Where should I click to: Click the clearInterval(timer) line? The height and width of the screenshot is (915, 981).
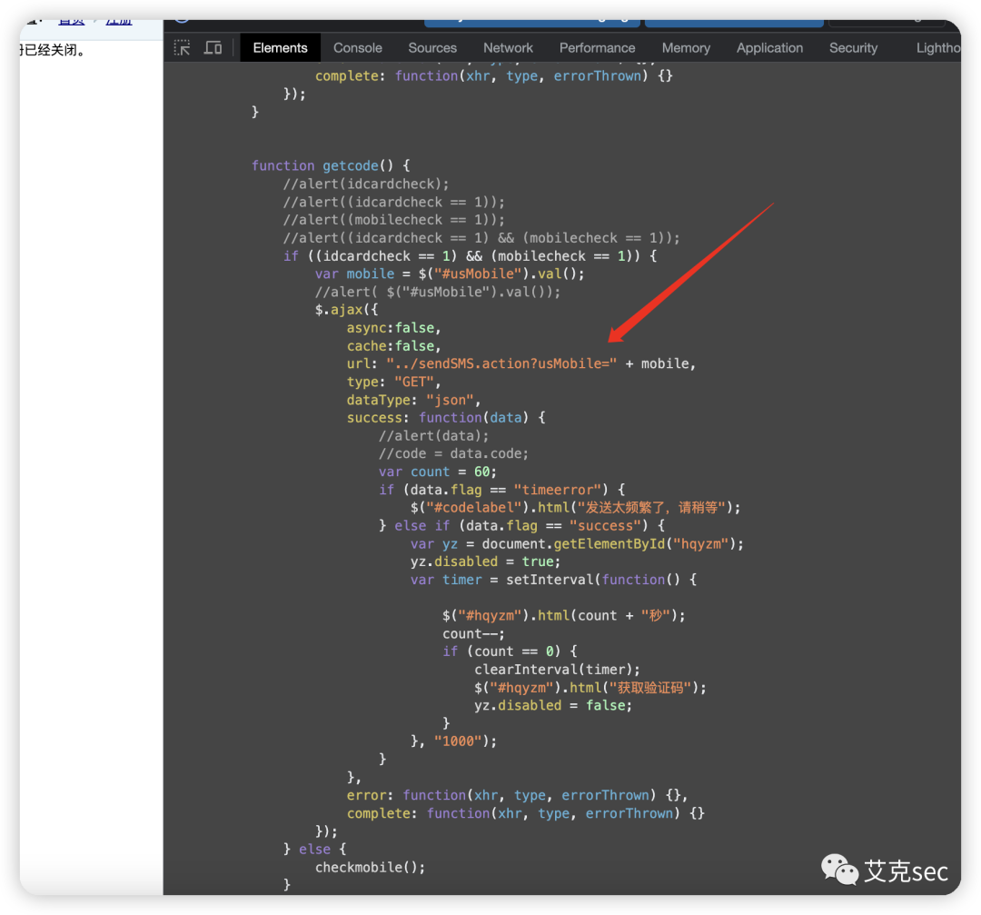click(557, 670)
